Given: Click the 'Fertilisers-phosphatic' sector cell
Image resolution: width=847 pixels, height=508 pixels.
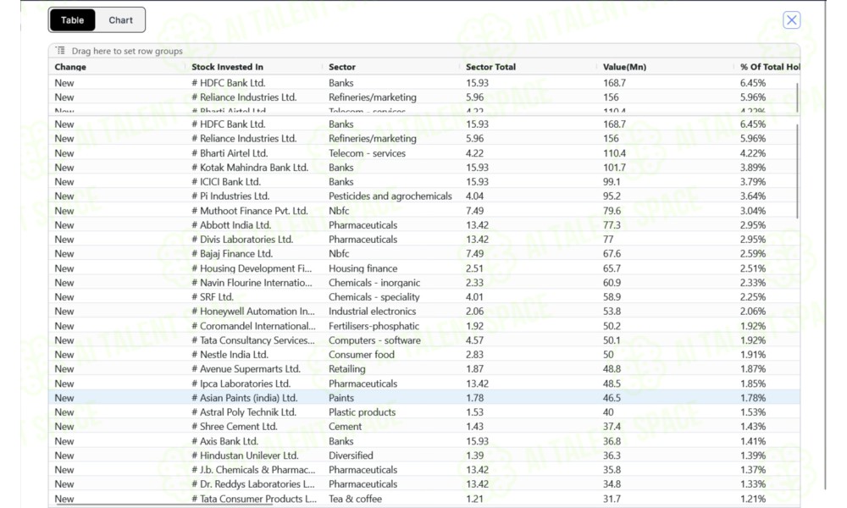Looking at the screenshot, I should tap(374, 326).
